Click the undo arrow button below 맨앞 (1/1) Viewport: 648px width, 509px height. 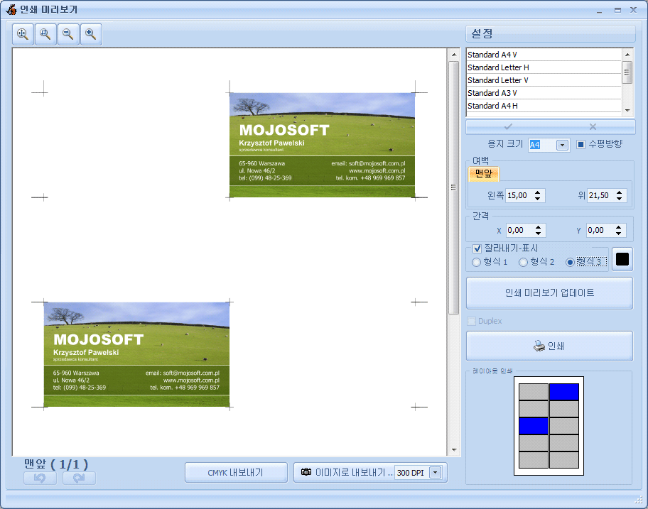coord(40,478)
